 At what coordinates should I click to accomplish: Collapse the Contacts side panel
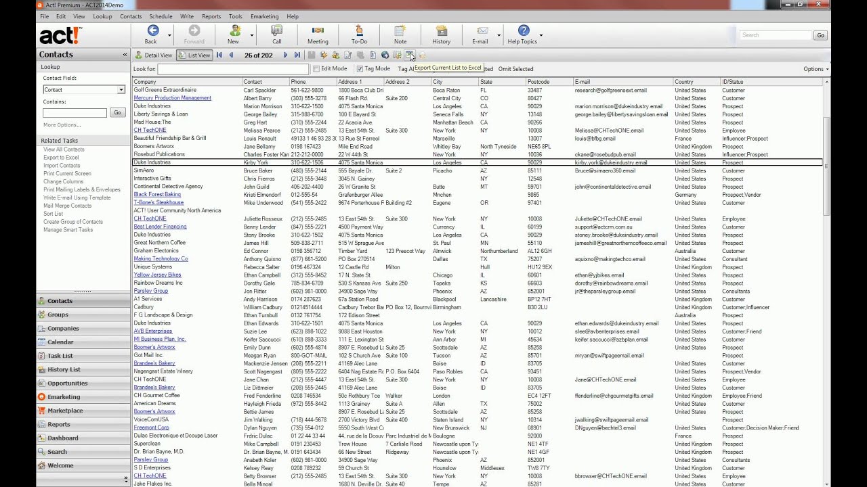point(125,55)
